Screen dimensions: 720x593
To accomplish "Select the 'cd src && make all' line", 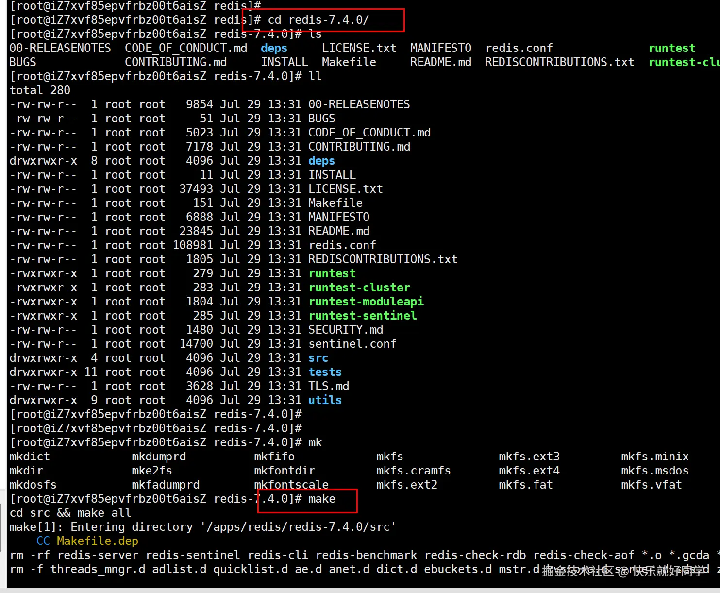I will point(70,513).
